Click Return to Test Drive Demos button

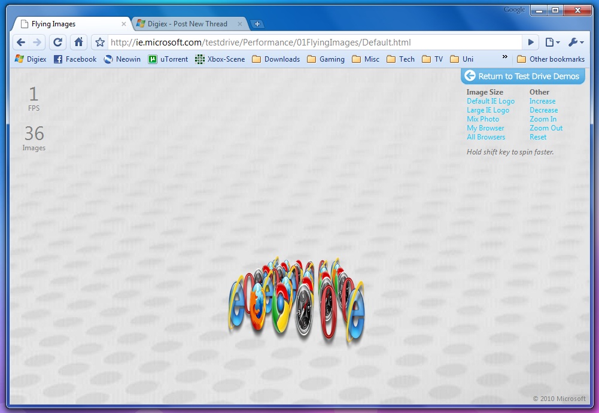tap(522, 76)
